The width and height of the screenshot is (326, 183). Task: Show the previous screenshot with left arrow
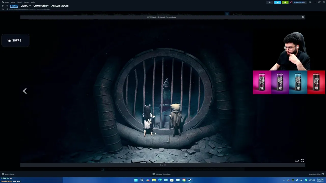[25, 91]
